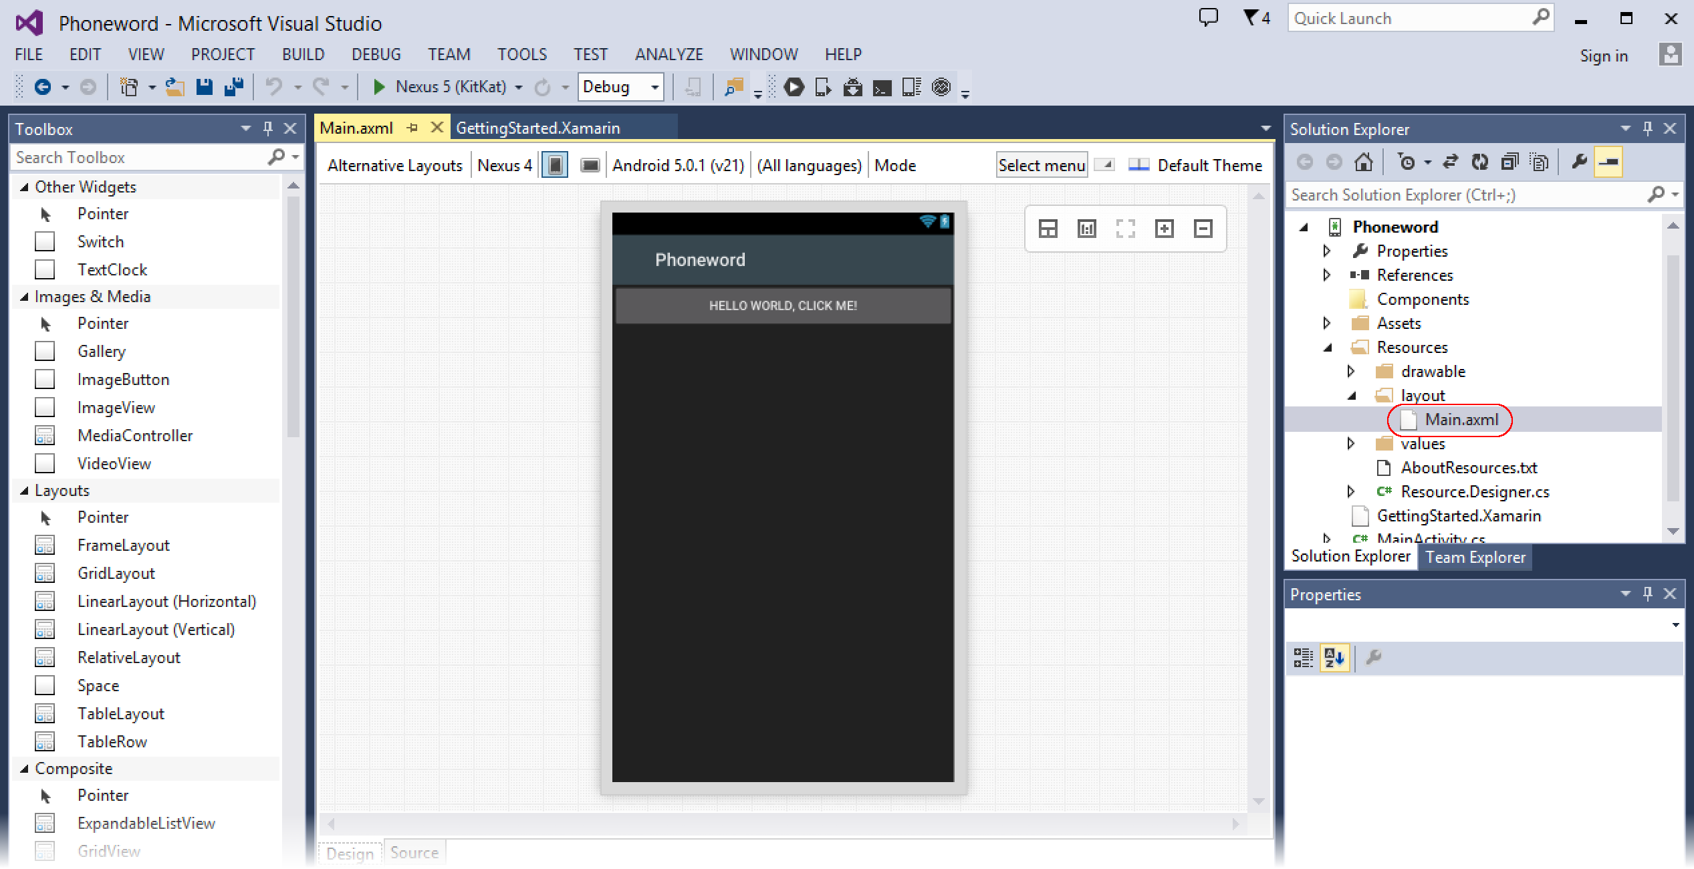Click the green Start debugging play icon
Image resolution: width=1694 pixels, height=869 pixels.
tap(378, 87)
